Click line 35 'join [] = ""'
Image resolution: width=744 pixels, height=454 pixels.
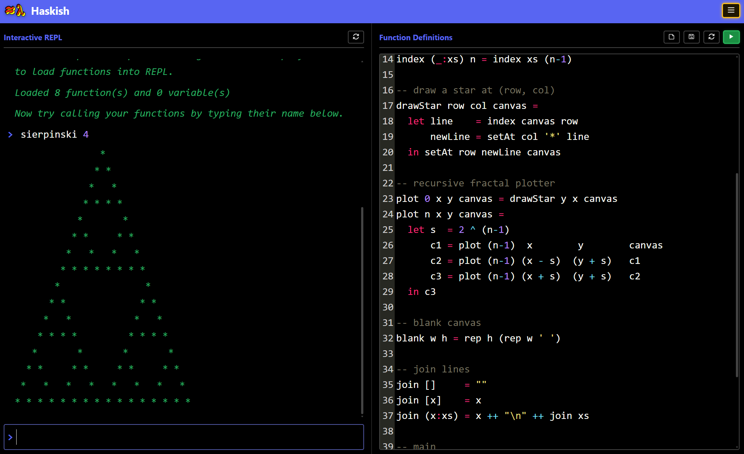coord(442,385)
